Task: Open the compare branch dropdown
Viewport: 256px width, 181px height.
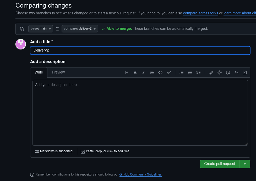Action: 80,29
